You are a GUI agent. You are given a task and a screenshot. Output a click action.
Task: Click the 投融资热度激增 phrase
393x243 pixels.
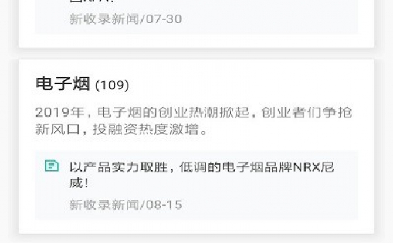(145, 129)
